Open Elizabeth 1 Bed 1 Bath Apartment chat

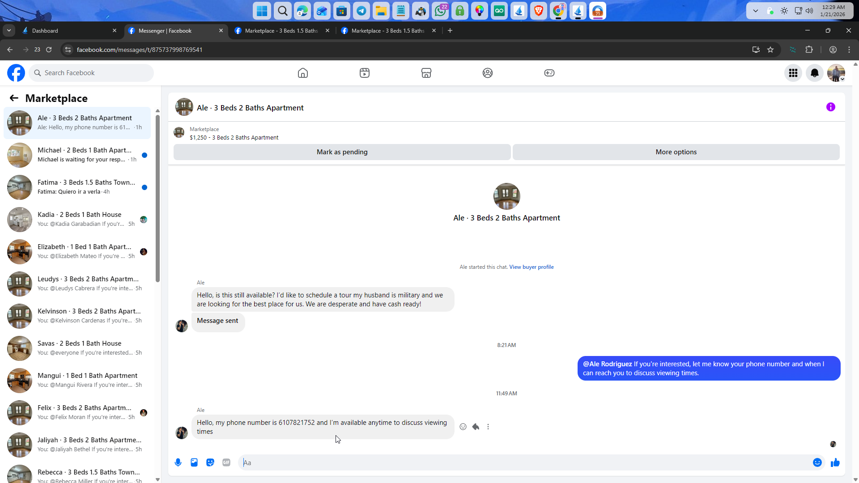tap(77, 252)
